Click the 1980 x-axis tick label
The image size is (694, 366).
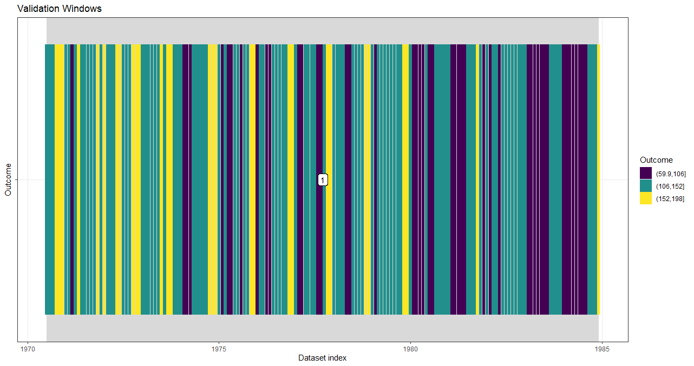tap(410, 349)
